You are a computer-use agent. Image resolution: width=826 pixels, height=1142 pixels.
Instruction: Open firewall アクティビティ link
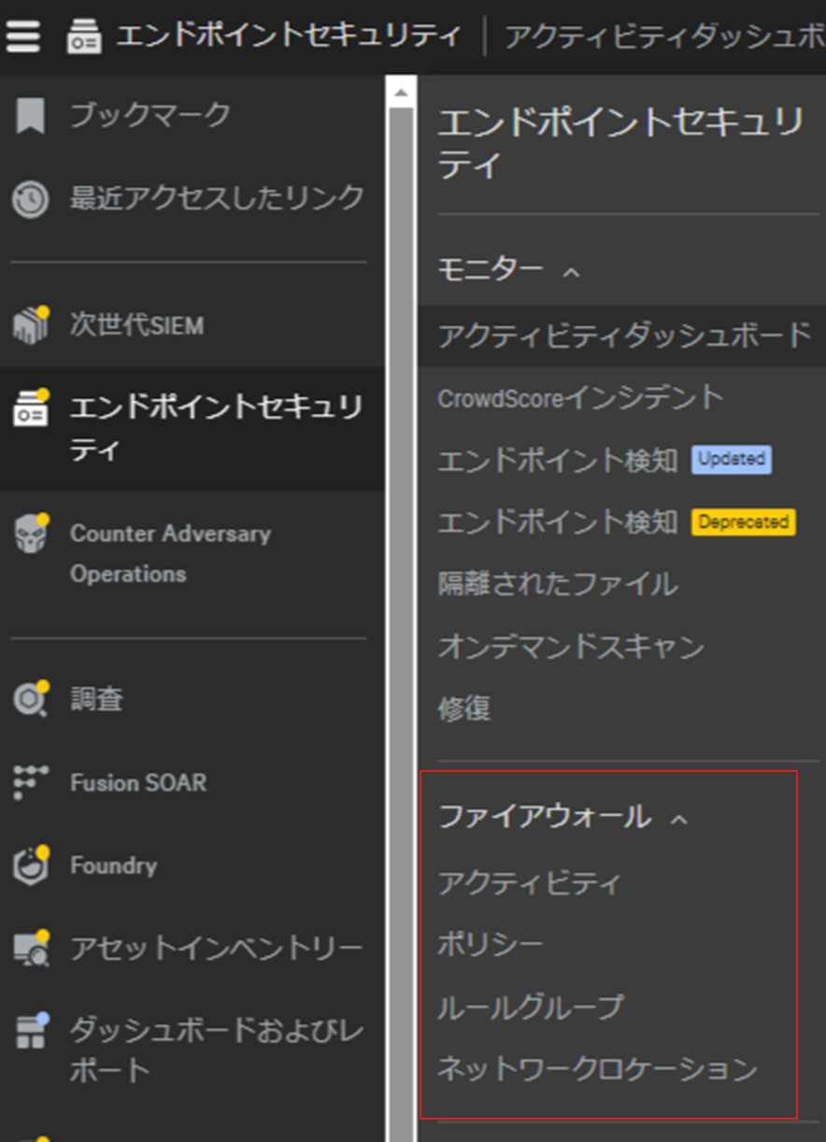click(529, 883)
